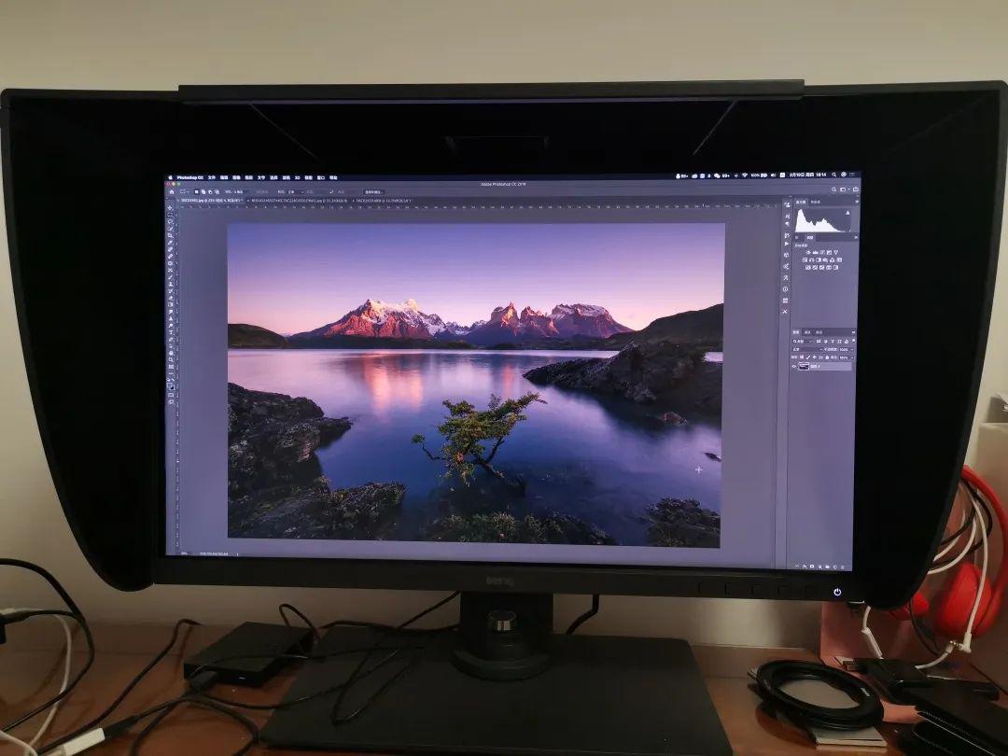Viewport: 1008px width, 756px height.
Task: Open the Layers panel flyout menu
Action: (854, 332)
